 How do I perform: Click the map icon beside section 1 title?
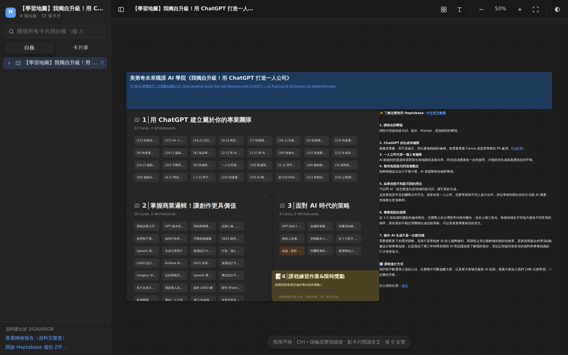pos(137,120)
